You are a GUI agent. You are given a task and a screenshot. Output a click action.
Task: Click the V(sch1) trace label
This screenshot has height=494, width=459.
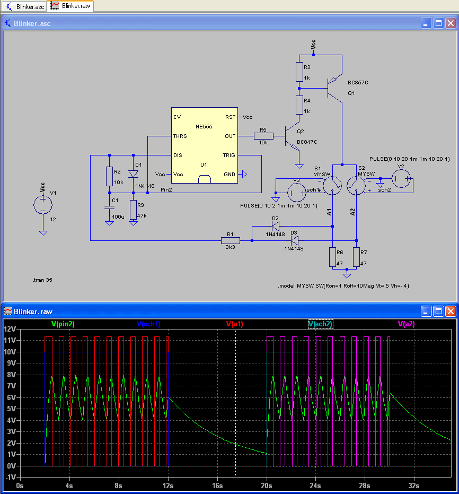(x=148, y=324)
